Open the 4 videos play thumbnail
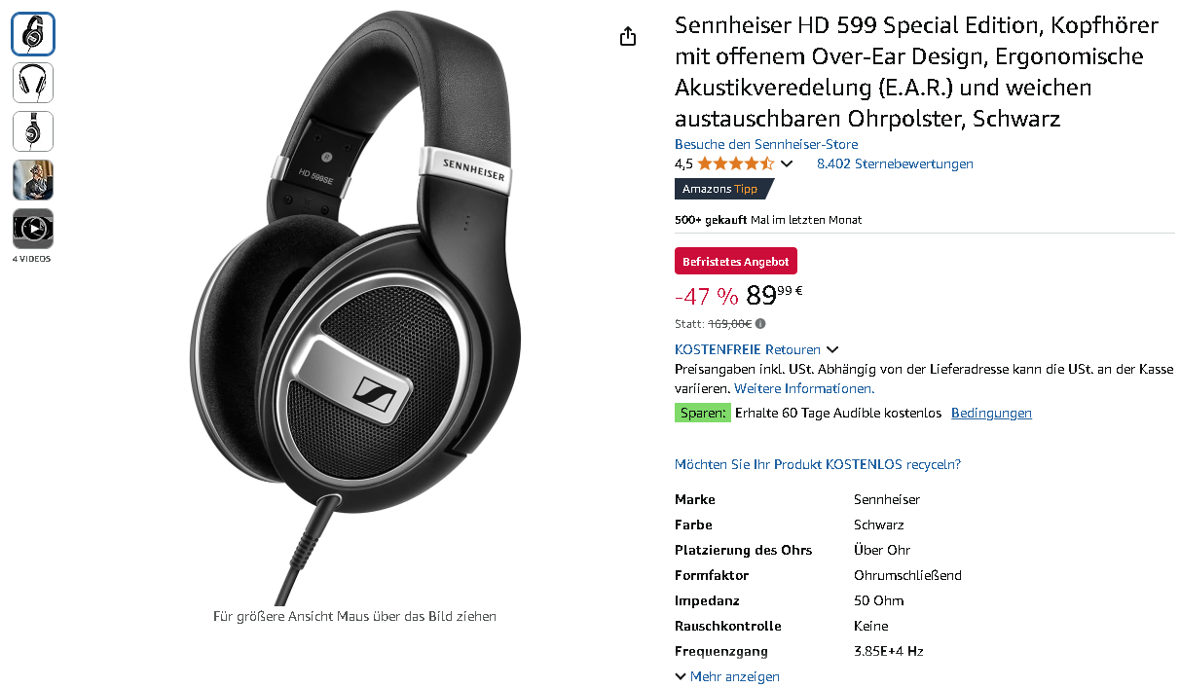The height and width of the screenshot is (688, 1180). tap(33, 229)
